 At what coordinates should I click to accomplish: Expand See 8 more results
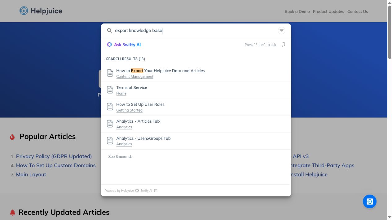point(120,157)
